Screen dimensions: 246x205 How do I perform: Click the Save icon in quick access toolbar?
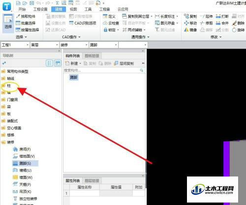pyautogui.click(x=31, y=3)
